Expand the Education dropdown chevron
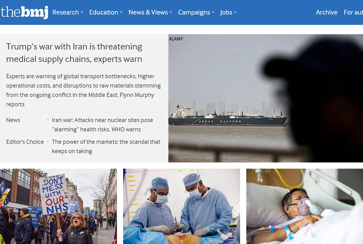The height and width of the screenshot is (244, 363). pos(121,12)
